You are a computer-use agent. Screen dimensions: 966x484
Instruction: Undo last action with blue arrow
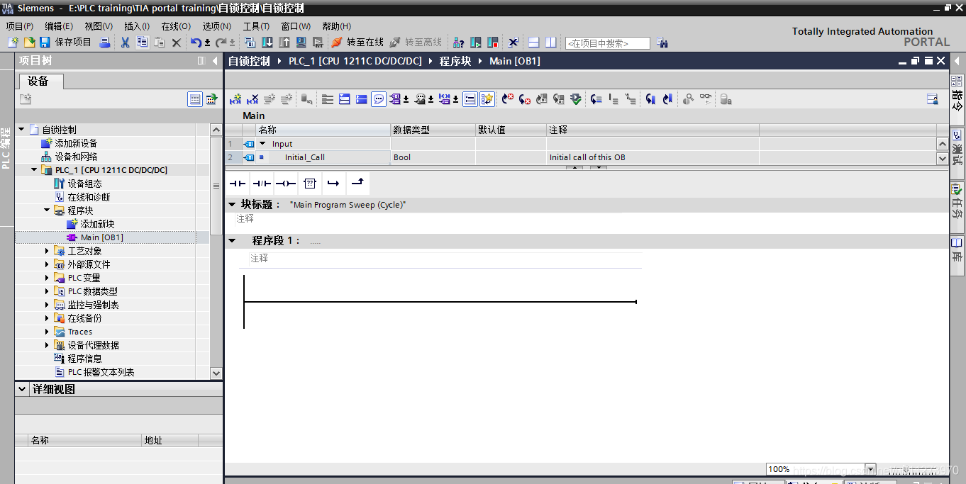pos(196,43)
